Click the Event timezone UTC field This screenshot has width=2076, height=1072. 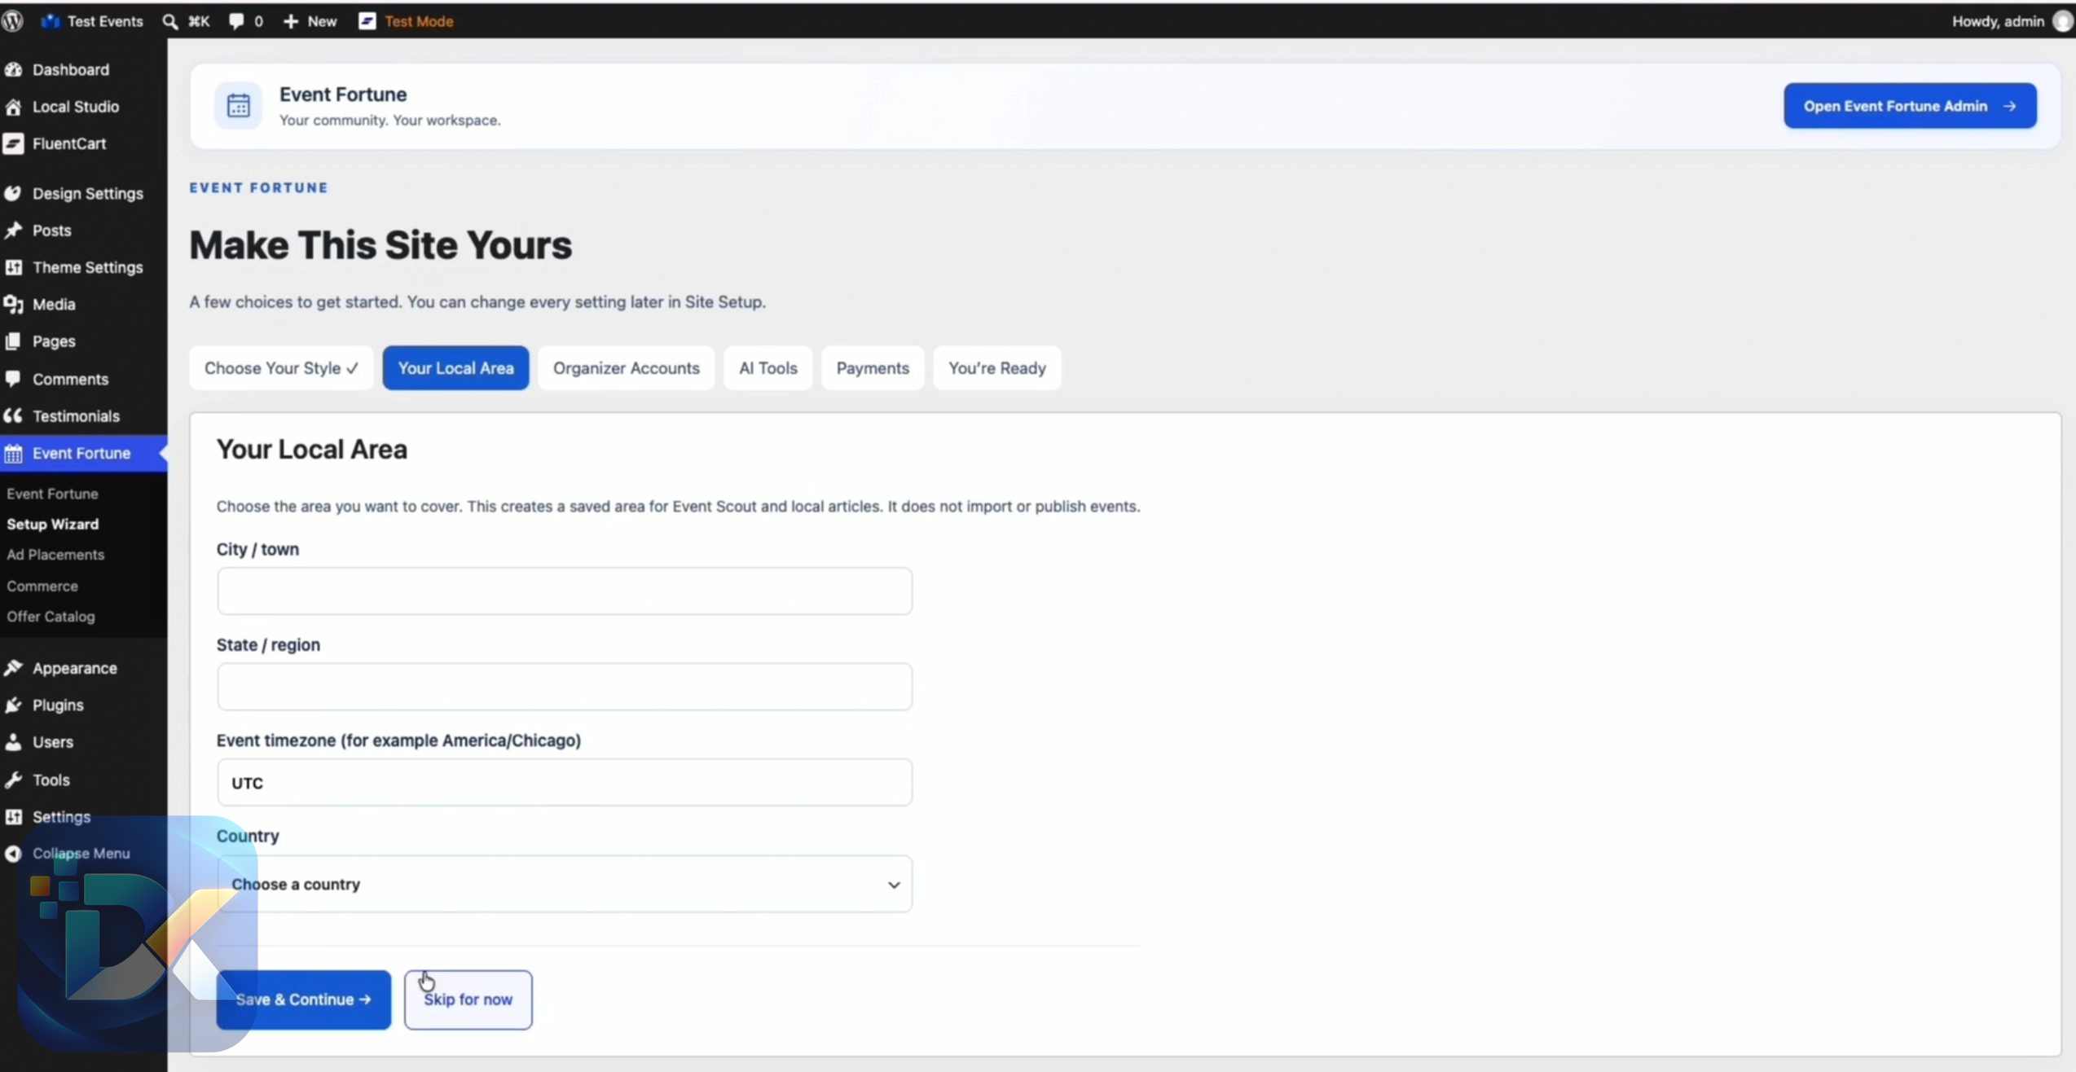tap(565, 783)
